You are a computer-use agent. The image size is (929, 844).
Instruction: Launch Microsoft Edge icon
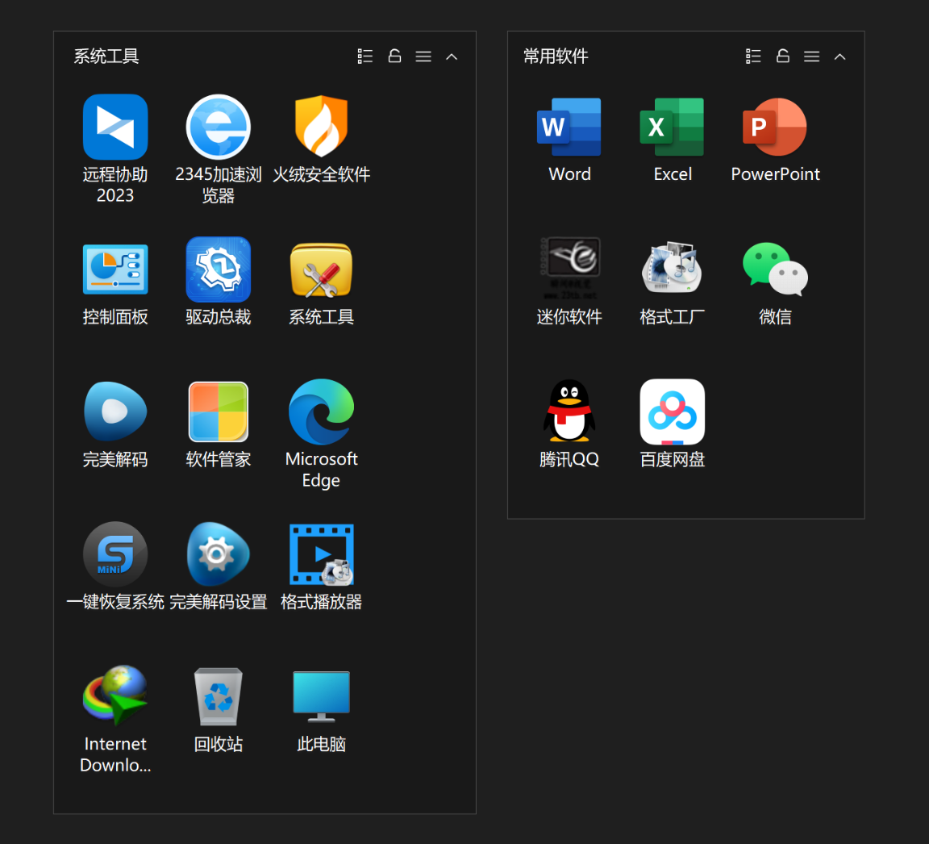click(x=321, y=412)
